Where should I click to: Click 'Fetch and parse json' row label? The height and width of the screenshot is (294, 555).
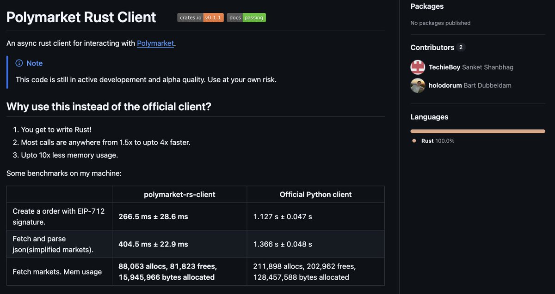59,244
